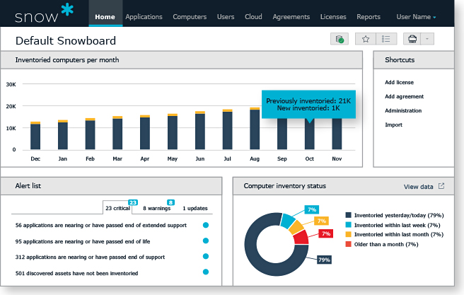
Task: Click the blue dot beside discovered assets alert
Action: tap(206, 272)
